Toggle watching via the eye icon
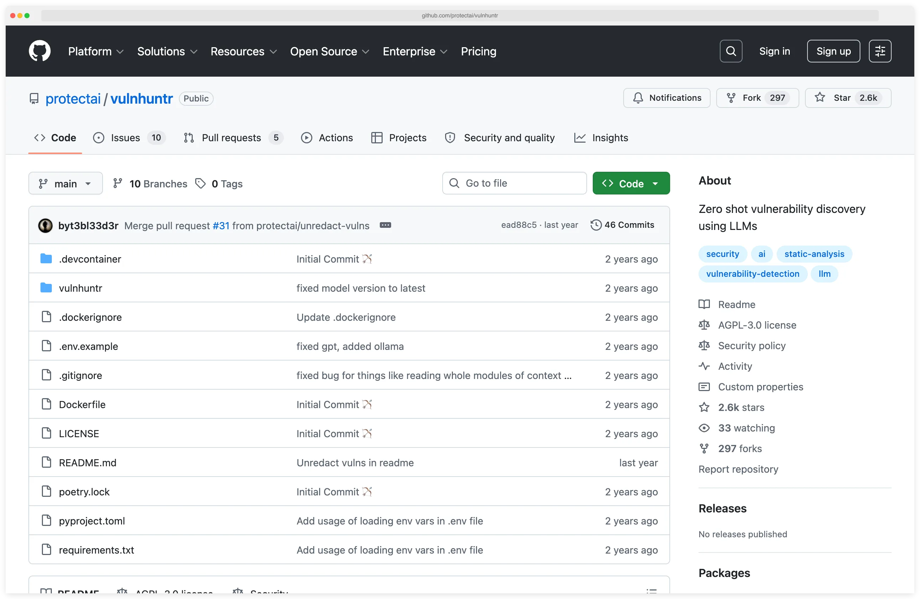Image resolution: width=920 pixels, height=599 pixels. (x=704, y=428)
